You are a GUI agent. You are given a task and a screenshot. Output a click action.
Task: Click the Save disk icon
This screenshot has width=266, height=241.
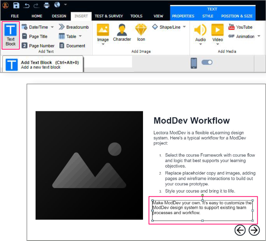pyautogui.click(x=16, y=5)
